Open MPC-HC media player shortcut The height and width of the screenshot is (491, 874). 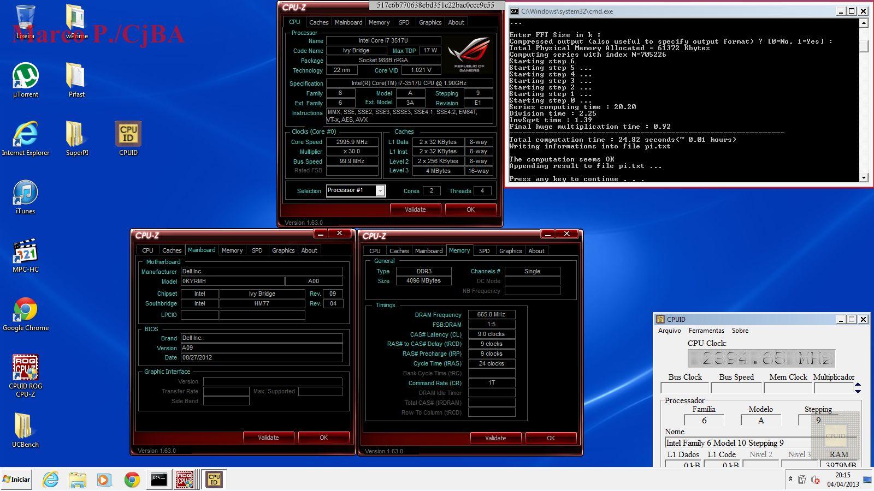pos(25,256)
